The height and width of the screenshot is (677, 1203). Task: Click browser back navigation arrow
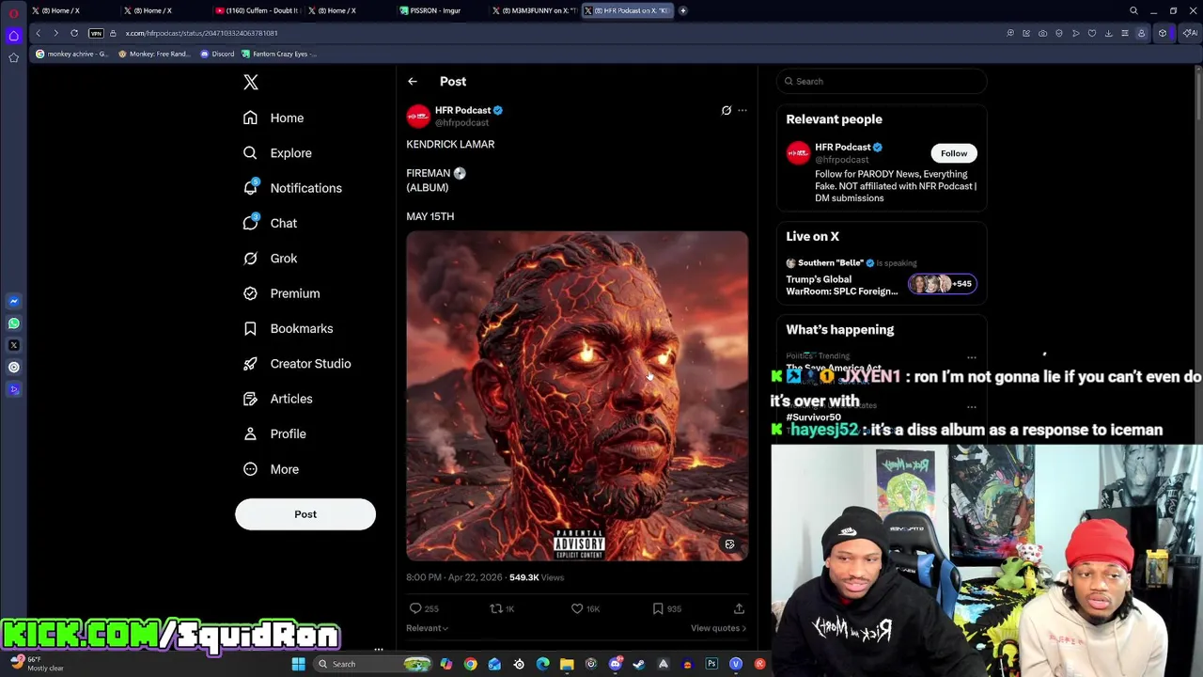(38, 33)
